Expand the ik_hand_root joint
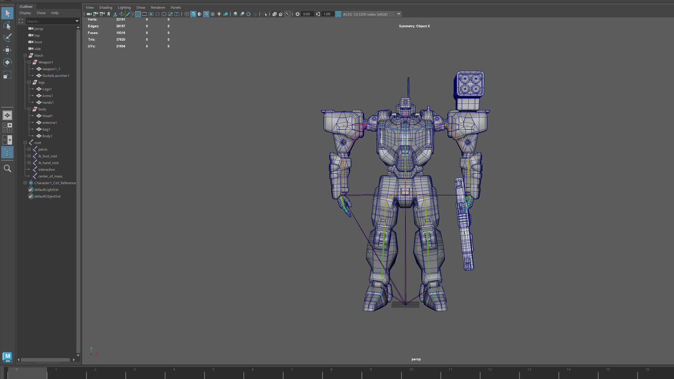 click(x=29, y=162)
